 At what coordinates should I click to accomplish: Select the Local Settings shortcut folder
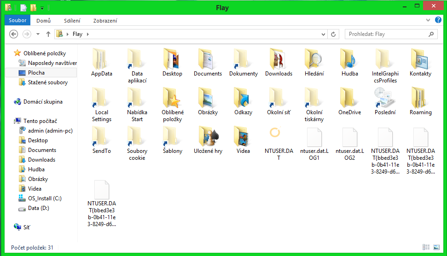(x=101, y=105)
